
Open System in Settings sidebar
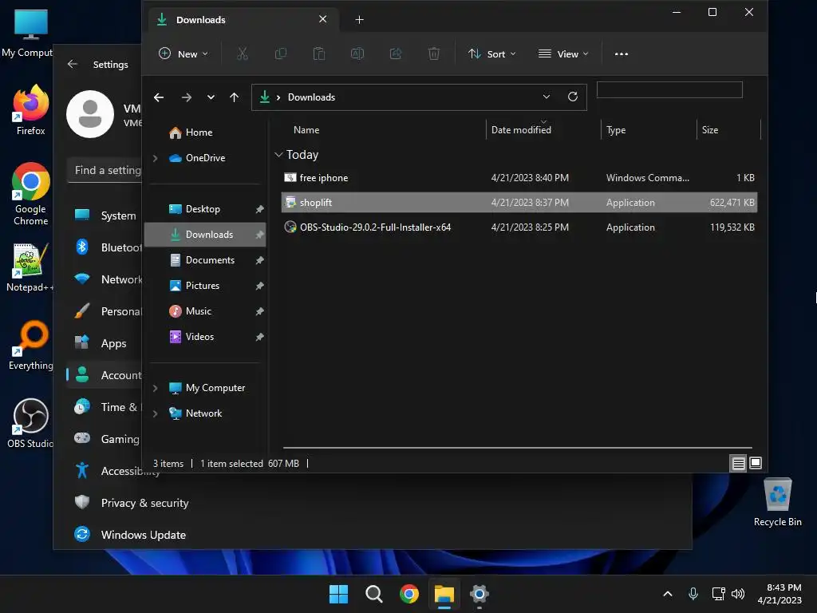(105, 216)
